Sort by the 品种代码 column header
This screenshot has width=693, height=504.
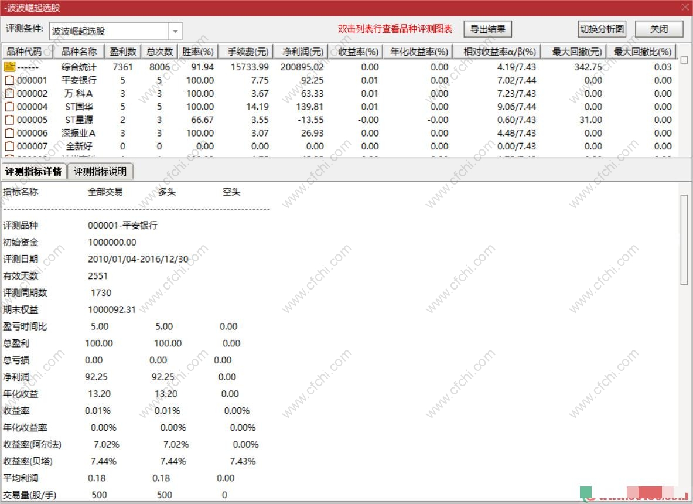(28, 52)
